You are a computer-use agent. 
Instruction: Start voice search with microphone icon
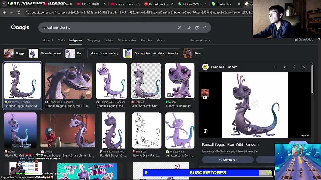click(x=189, y=28)
